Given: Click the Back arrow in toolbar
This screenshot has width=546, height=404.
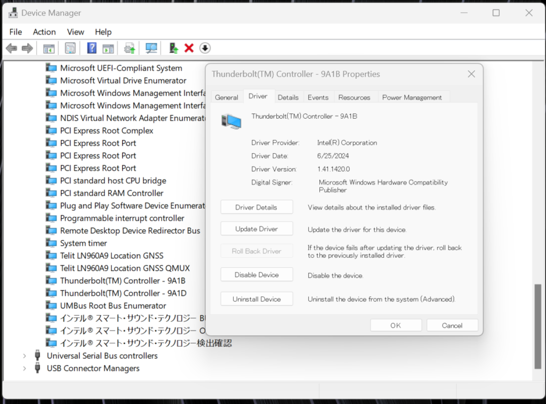Looking at the screenshot, I should point(11,48).
